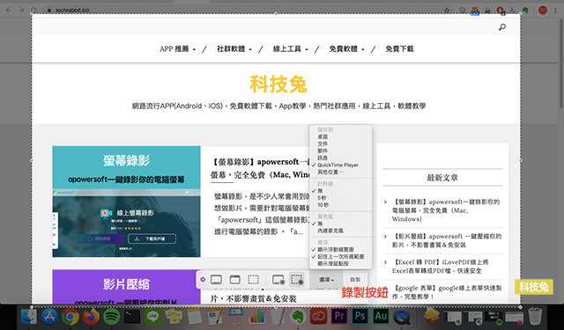Open Google Chrome from the Dock
Image resolution: width=564 pixels, height=330 pixels.
pyautogui.click(x=70, y=316)
